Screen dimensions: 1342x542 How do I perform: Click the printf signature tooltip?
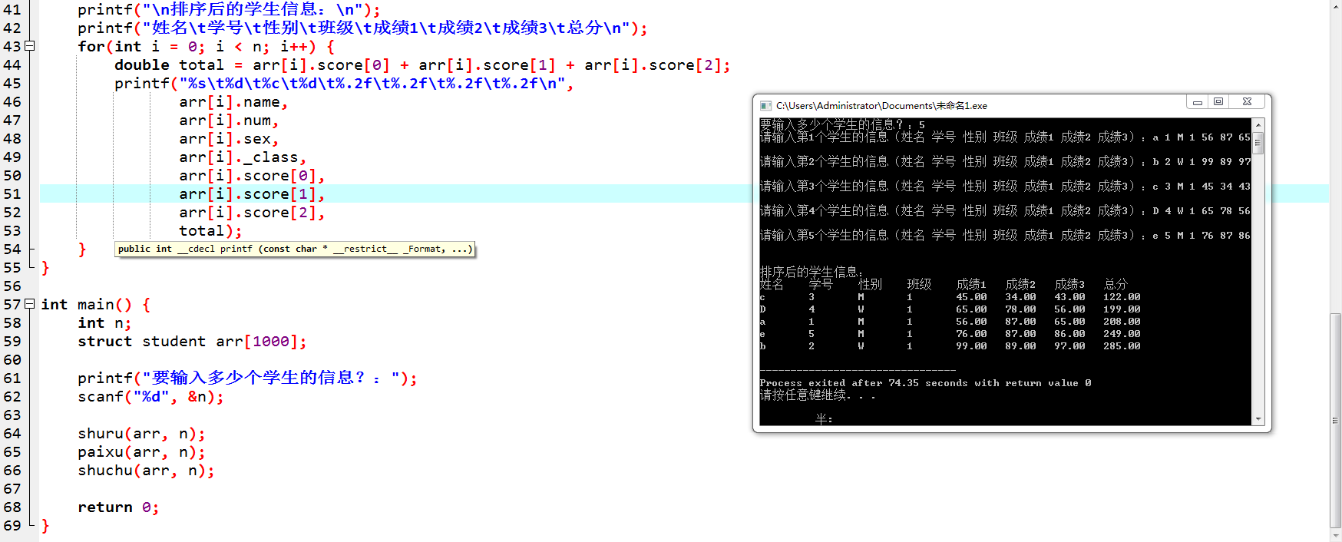295,249
